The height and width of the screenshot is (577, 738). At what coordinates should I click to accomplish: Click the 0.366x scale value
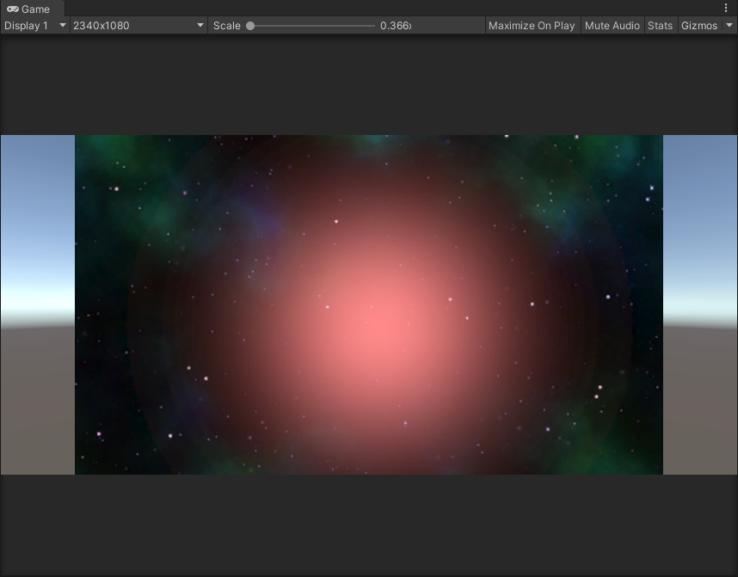pyautogui.click(x=396, y=26)
